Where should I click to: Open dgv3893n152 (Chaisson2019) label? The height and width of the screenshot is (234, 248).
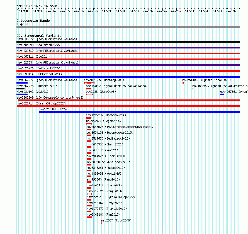(x=108, y=162)
